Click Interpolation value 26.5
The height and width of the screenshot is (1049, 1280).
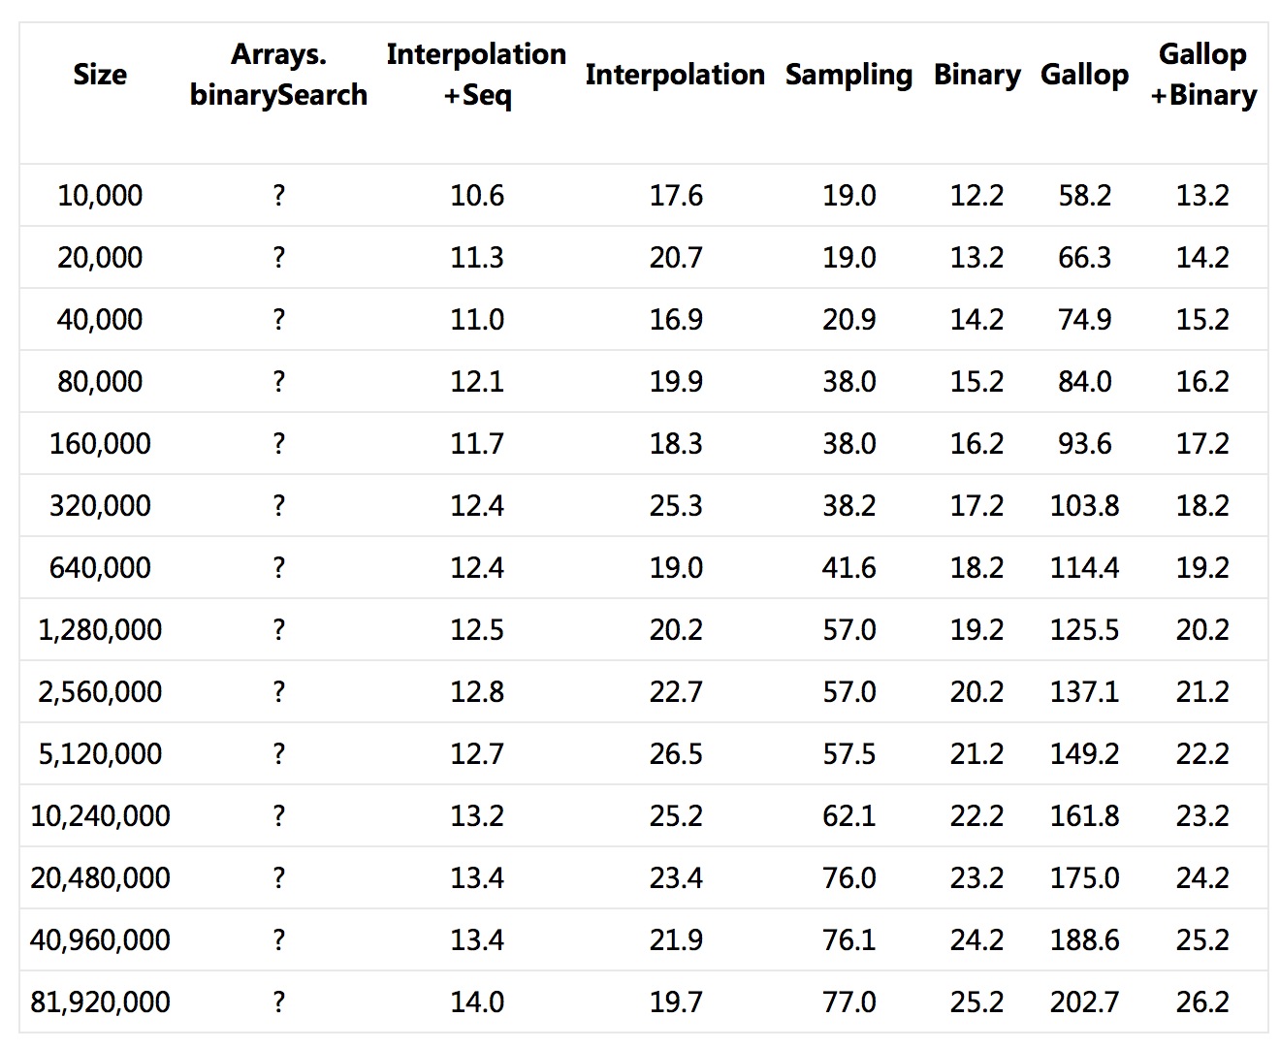pyautogui.click(x=676, y=753)
